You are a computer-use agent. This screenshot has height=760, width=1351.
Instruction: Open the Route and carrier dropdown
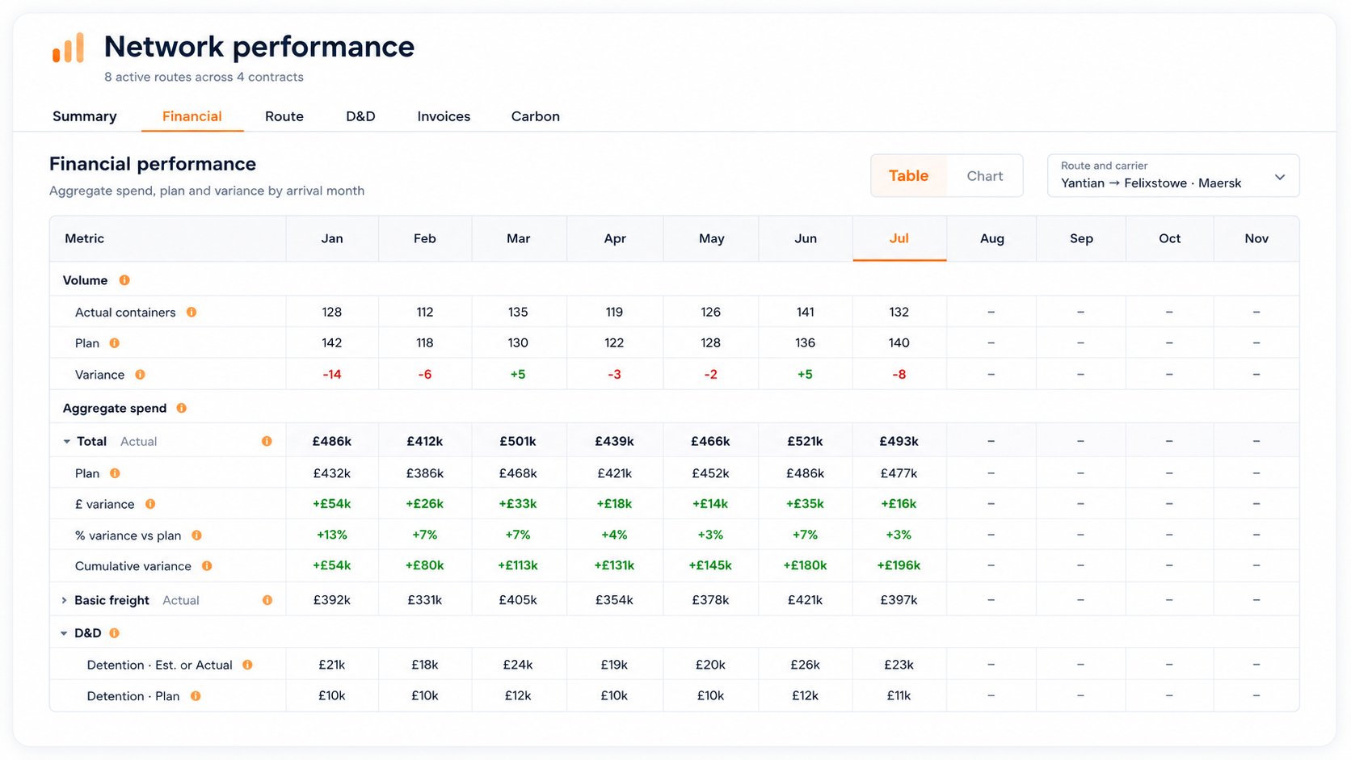[x=1173, y=175]
